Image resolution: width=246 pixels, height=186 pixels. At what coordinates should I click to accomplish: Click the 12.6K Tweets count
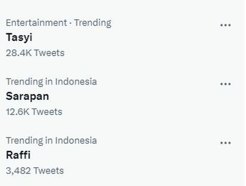pos(34,112)
